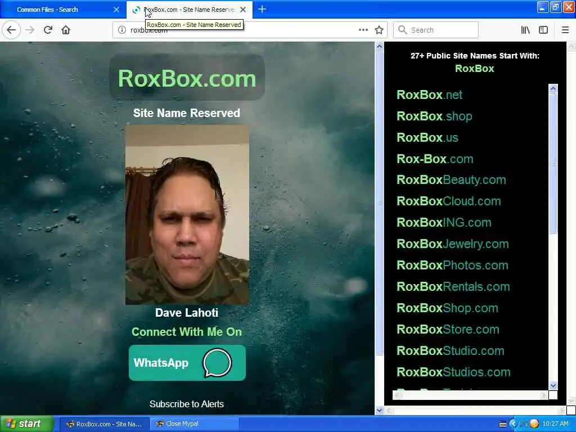
Task: Click the Site Name Reserved heading
Action: click(187, 112)
